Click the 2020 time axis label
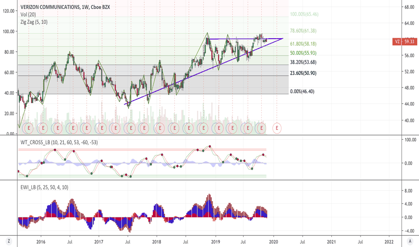Image resolution: width=419 pixels, height=247 pixels. pyautogui.click(x=273, y=242)
